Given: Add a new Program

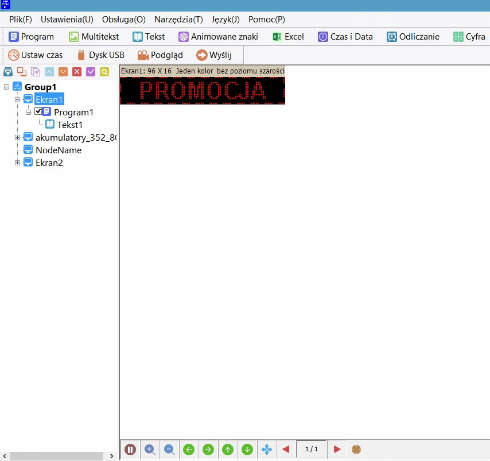Looking at the screenshot, I should point(31,37).
